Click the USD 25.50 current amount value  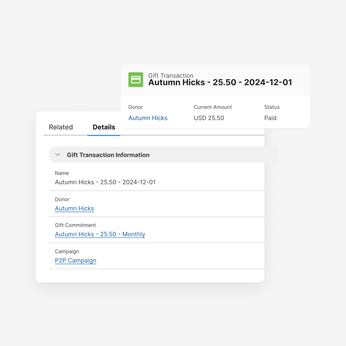click(x=209, y=118)
